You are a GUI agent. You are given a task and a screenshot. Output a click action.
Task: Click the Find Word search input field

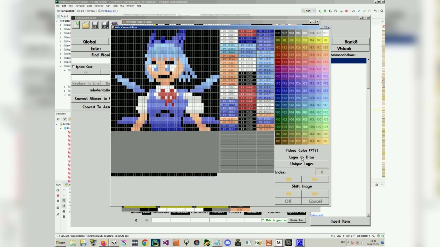[x=91, y=61]
